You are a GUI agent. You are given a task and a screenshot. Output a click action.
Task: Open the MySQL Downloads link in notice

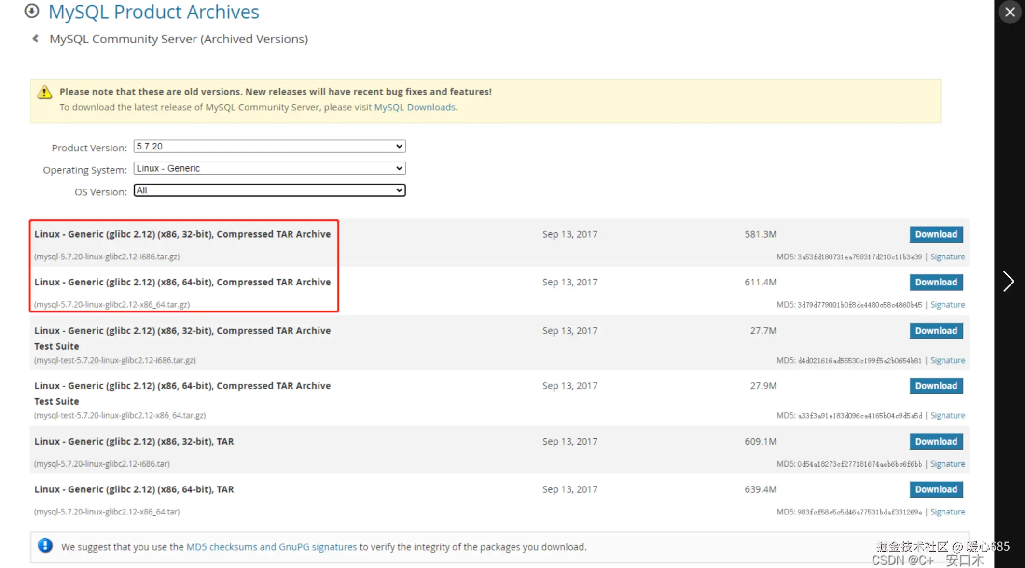point(415,107)
